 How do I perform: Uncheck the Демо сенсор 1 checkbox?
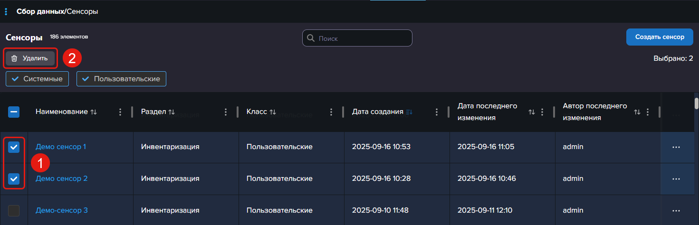pos(14,147)
